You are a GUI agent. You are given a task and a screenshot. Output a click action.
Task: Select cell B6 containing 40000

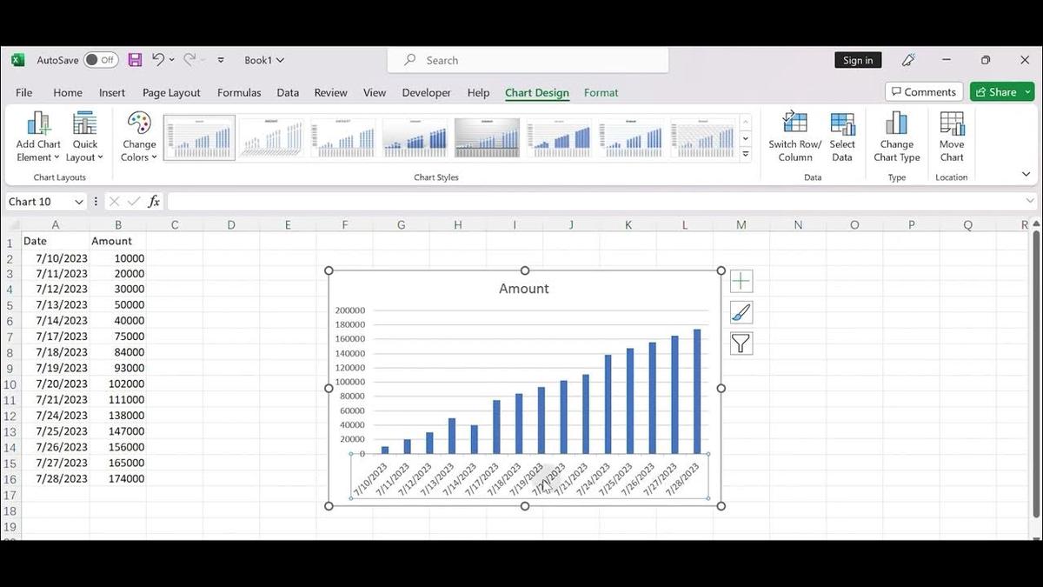click(118, 320)
